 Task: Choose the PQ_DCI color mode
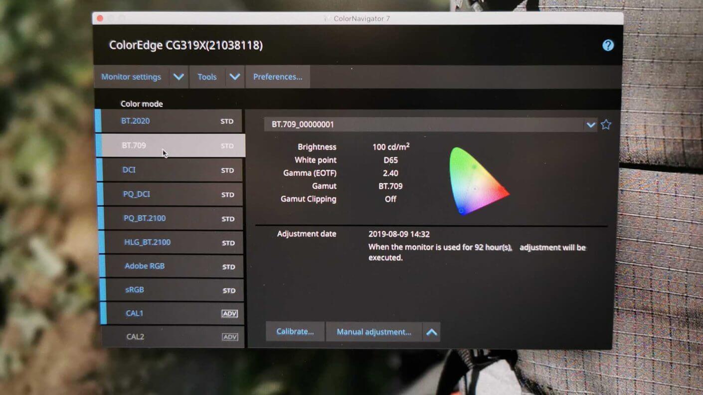[170, 194]
